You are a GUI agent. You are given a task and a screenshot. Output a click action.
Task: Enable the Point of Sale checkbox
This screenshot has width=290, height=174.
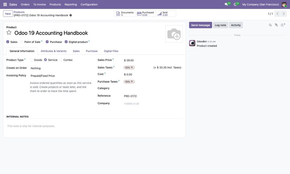(22, 42)
